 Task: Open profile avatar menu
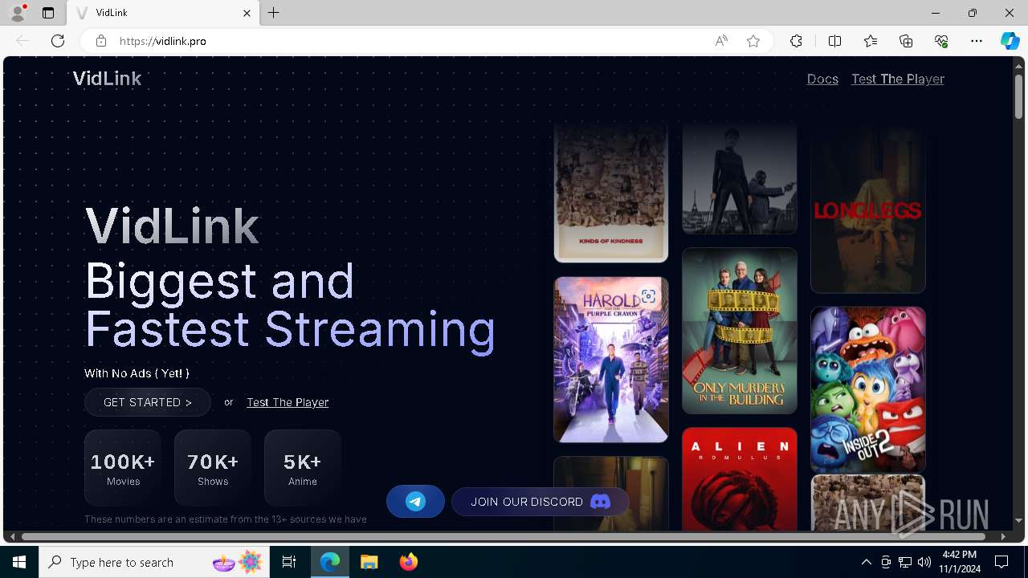click(17, 13)
